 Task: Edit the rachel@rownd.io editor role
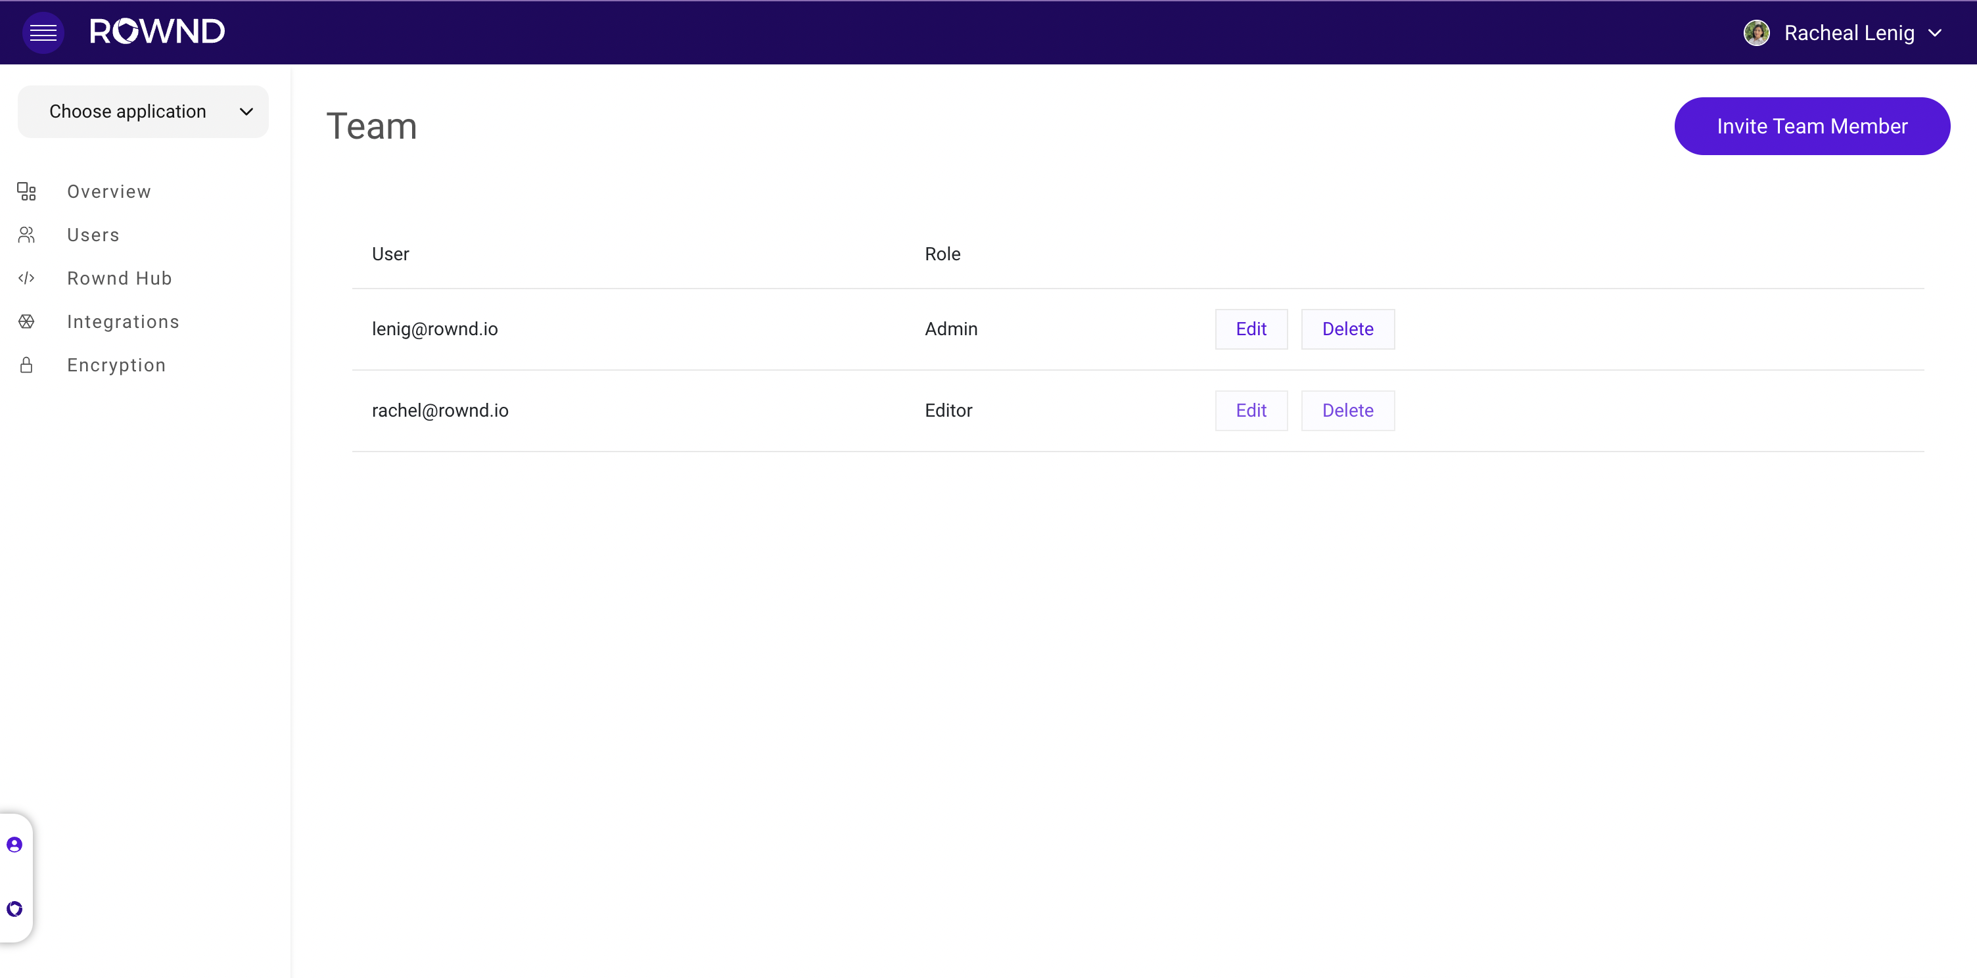[x=1250, y=411]
